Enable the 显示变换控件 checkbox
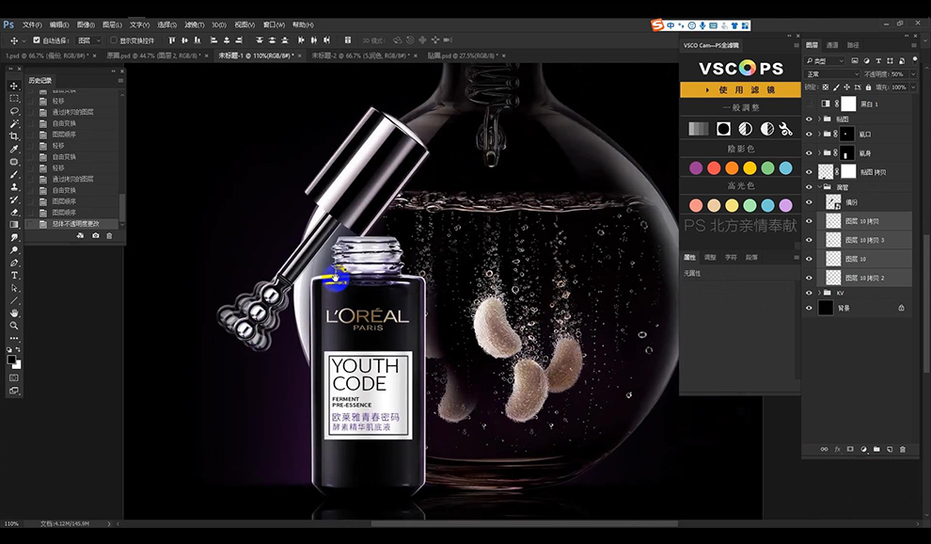 [x=114, y=40]
